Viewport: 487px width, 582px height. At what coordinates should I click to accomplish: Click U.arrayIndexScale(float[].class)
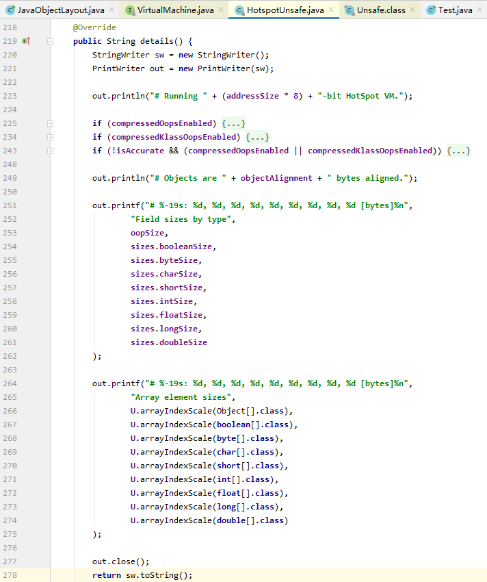tap(207, 493)
